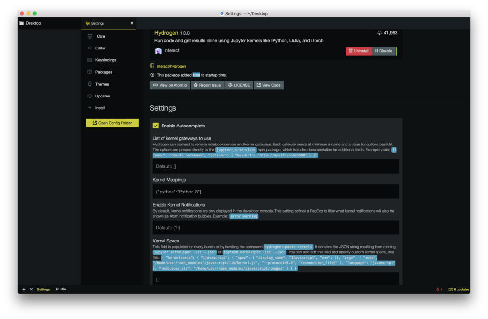Uninstall the Hydrogen package
Screen dimensions: 488x319
pyautogui.click(x=358, y=51)
